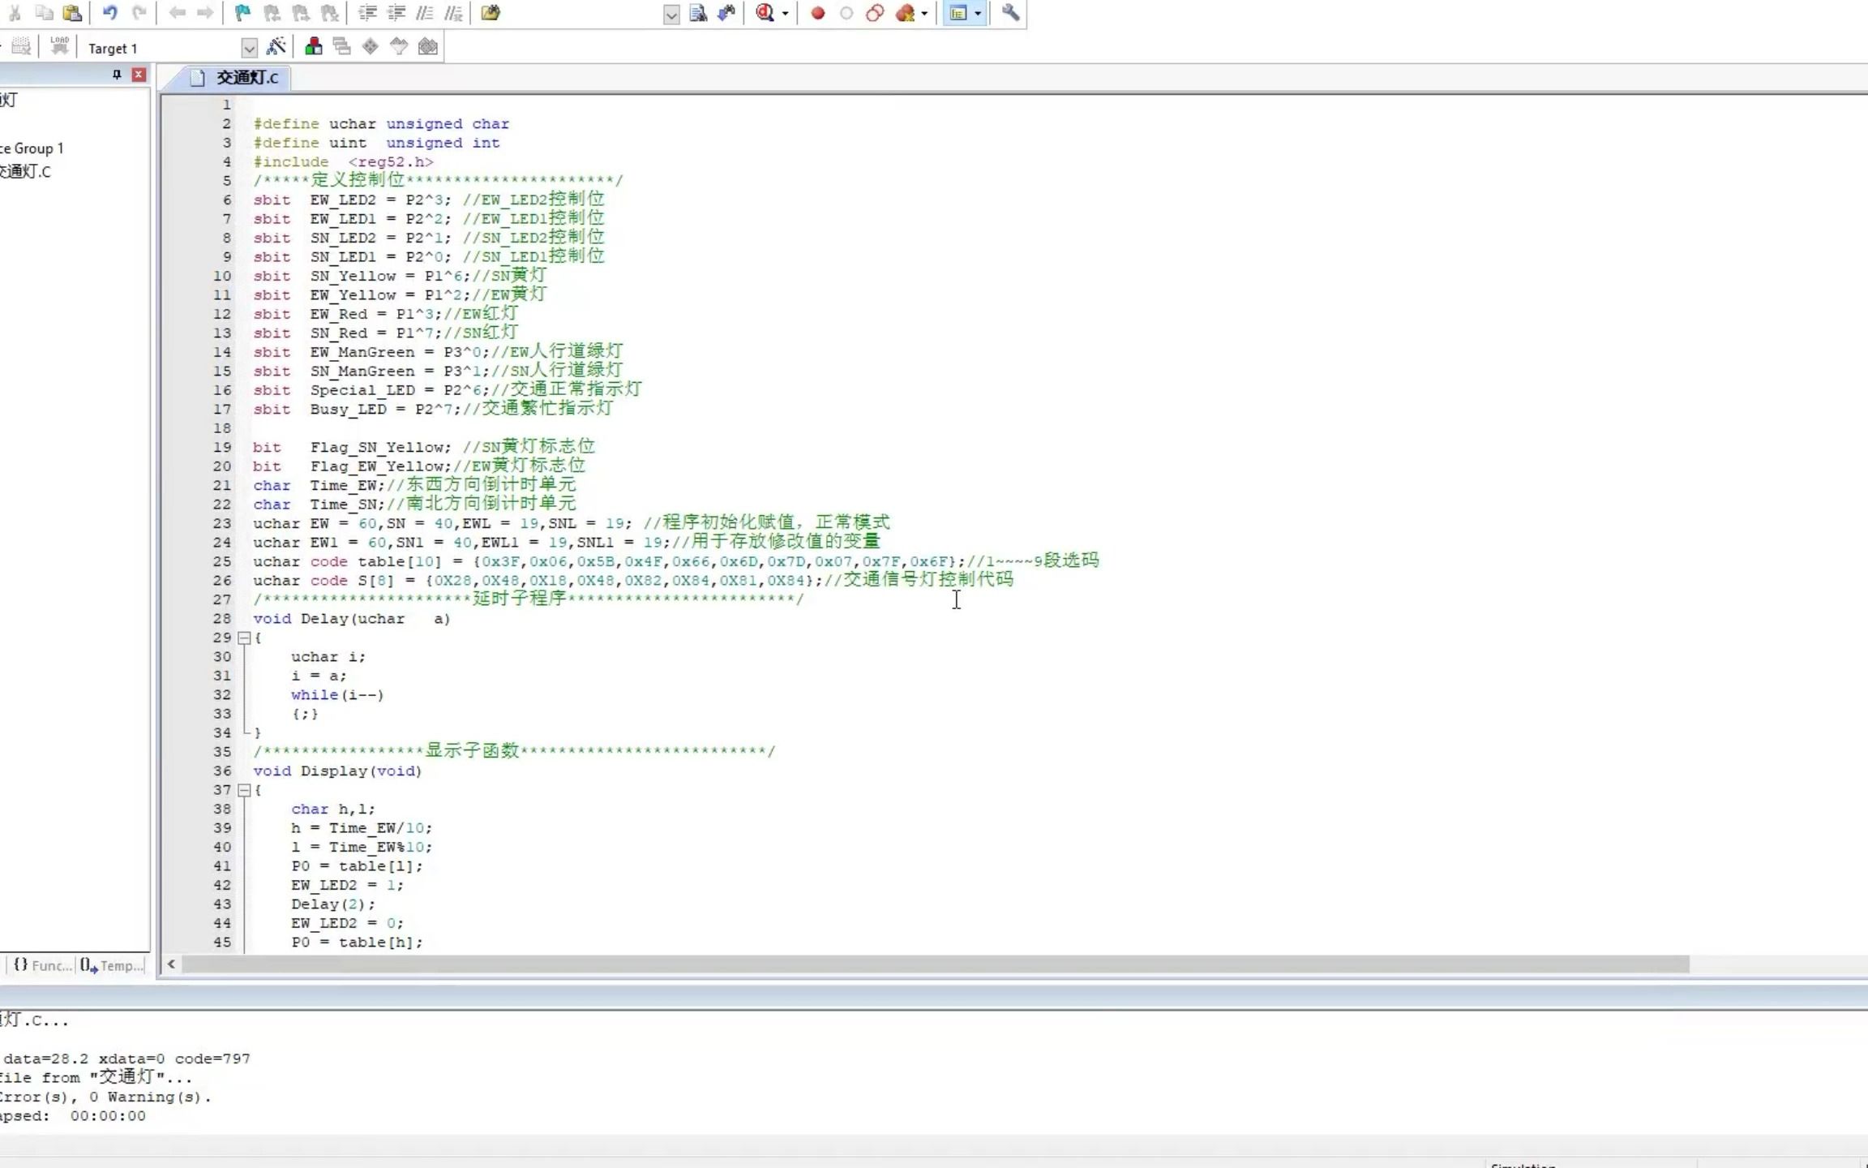Toggle bookmark with blue flag icon

(x=242, y=13)
